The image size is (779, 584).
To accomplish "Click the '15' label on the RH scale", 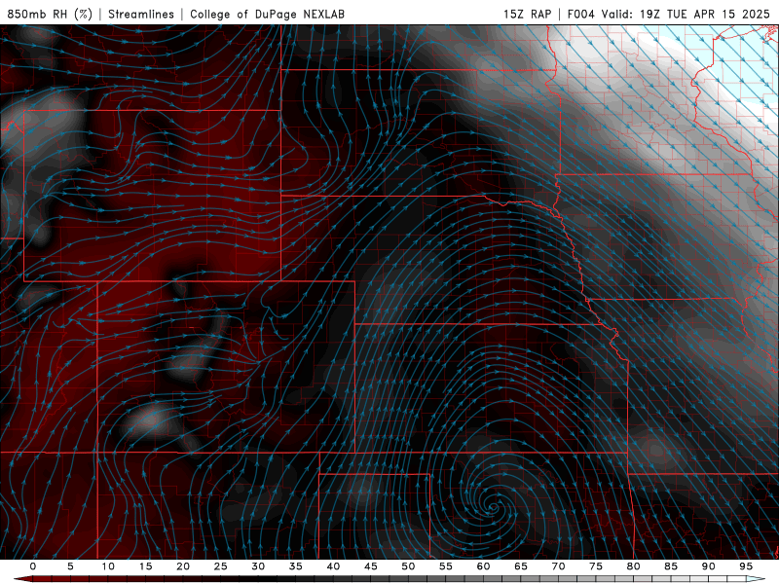I will (145, 566).
